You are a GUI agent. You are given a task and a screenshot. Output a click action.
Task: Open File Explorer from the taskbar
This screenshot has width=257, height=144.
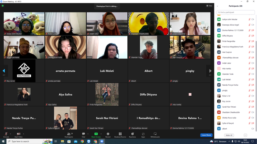point(63,141)
